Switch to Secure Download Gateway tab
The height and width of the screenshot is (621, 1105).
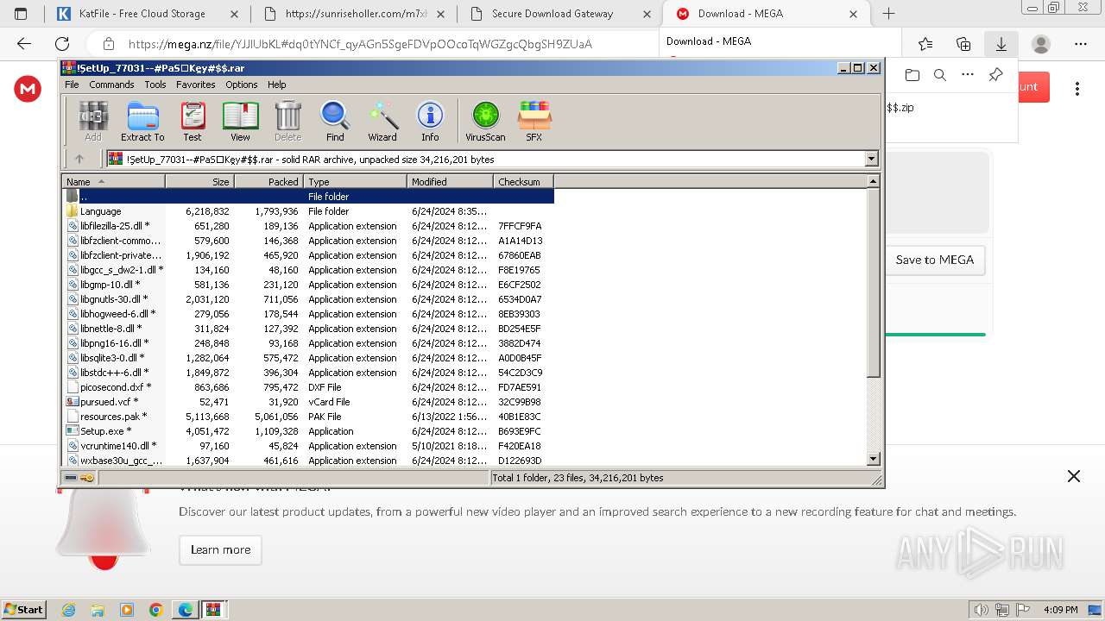[561, 14]
